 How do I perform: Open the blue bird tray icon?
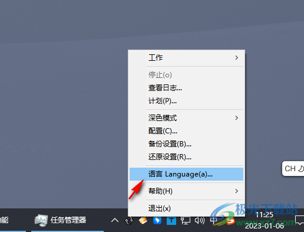point(157,221)
